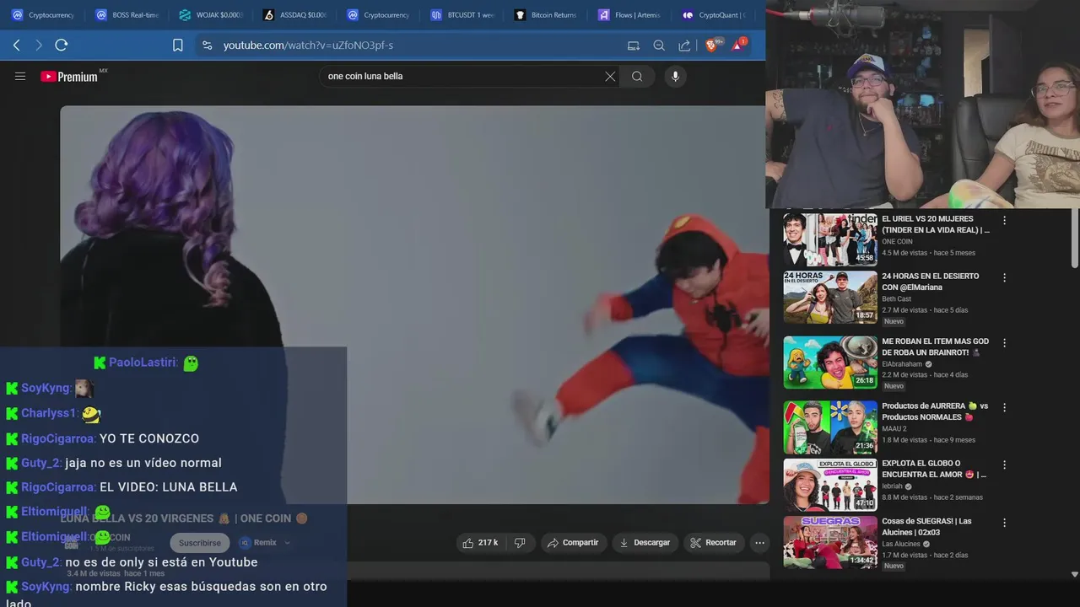Open the Remix dropdown
Viewport: 1080px width, 607px height.
tap(264, 543)
